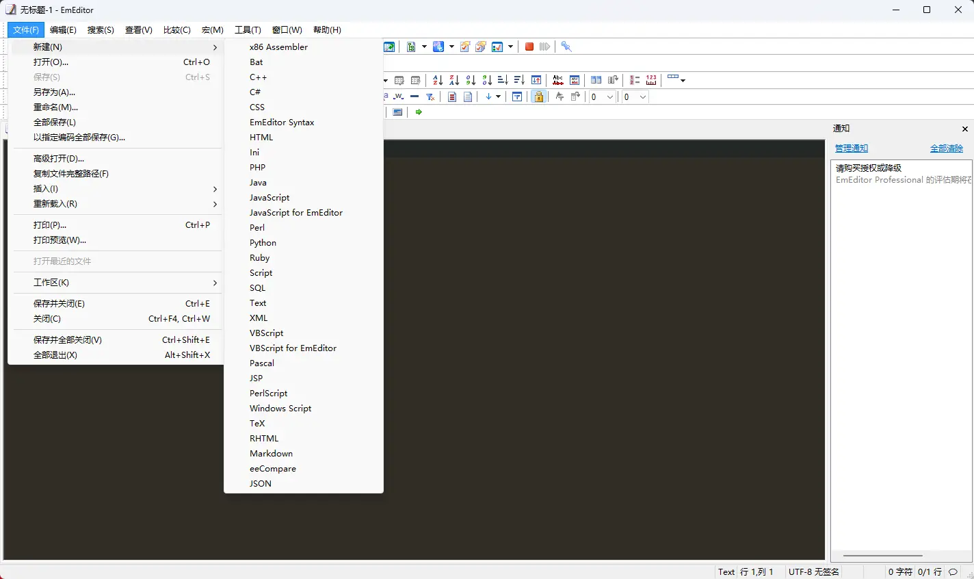This screenshot has width=974, height=579.
Task: Select Markdown in the new file submenu
Action: pyautogui.click(x=304, y=454)
